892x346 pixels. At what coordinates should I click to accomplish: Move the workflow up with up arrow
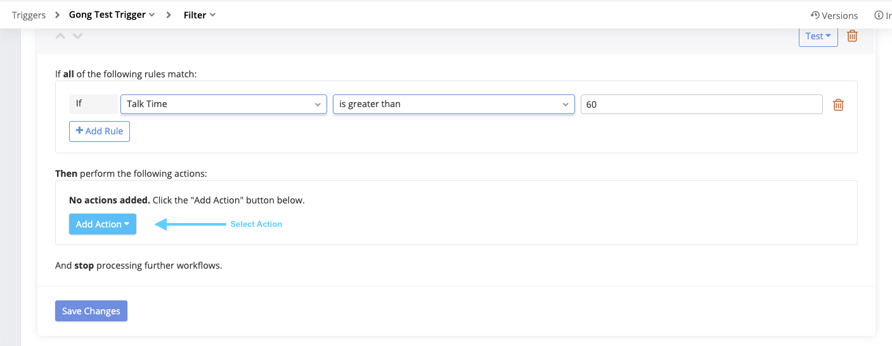coord(60,36)
